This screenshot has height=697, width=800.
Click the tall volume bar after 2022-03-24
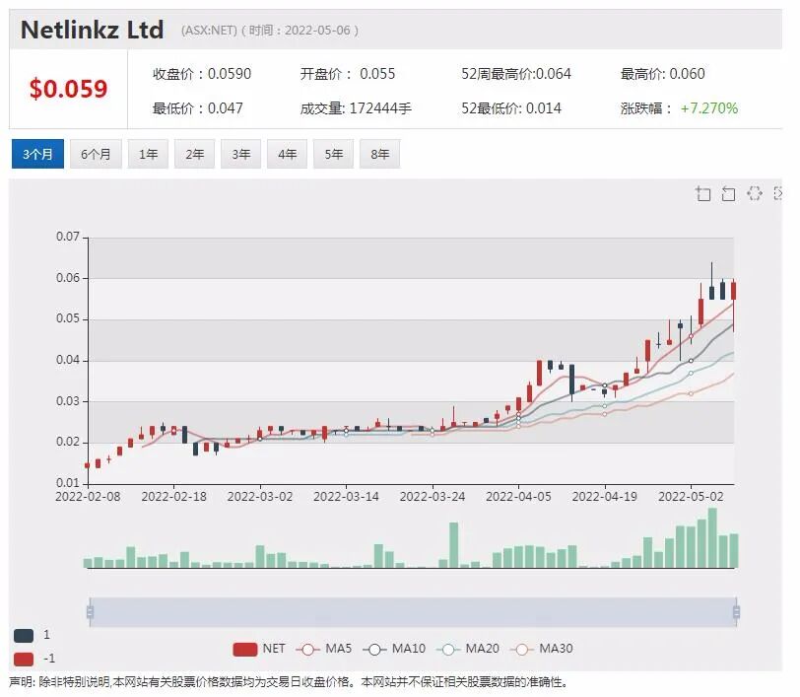click(x=453, y=545)
